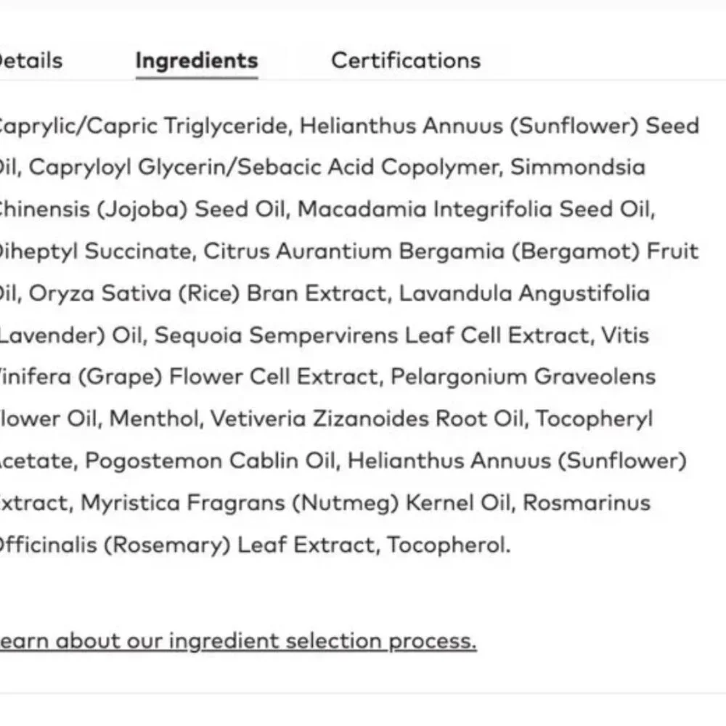
Task: Open the Certifications tab
Action: (x=406, y=61)
